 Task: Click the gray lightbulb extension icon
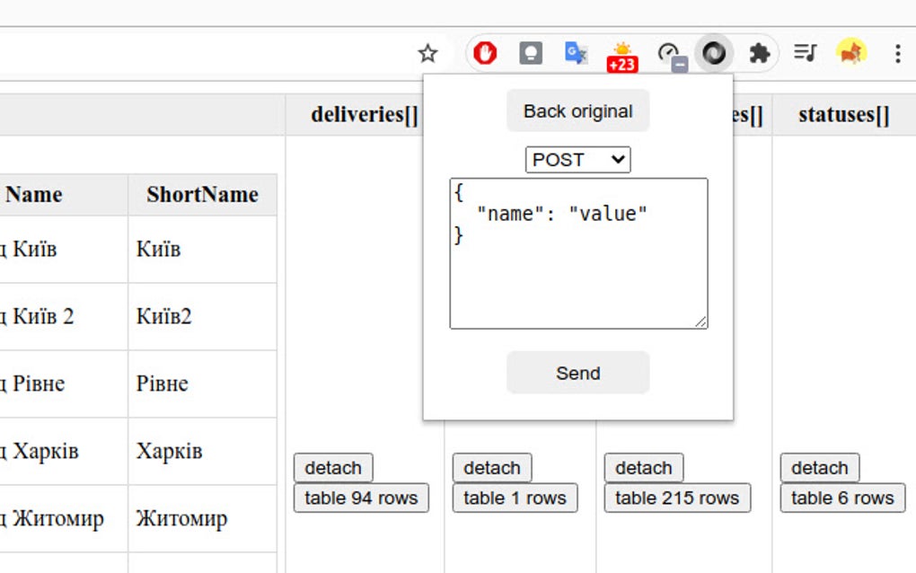(x=531, y=53)
